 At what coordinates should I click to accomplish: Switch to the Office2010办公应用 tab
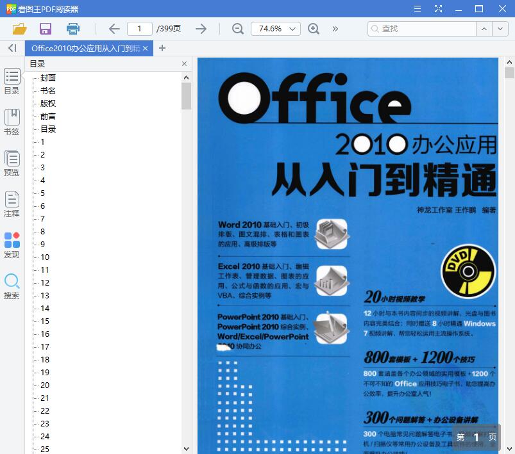[x=86, y=48]
